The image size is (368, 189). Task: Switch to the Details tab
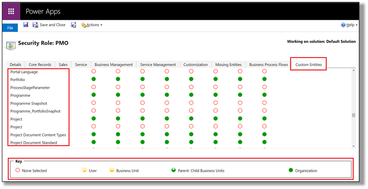click(x=15, y=65)
